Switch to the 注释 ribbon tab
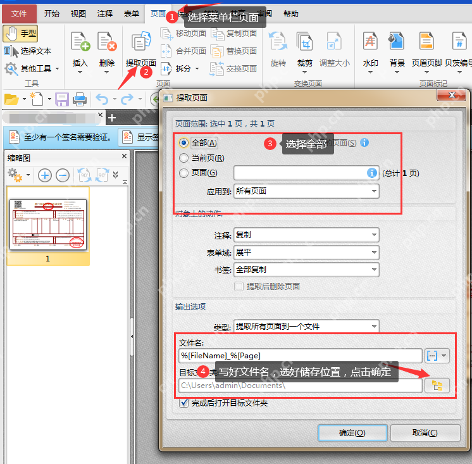472x464 pixels. click(x=105, y=14)
